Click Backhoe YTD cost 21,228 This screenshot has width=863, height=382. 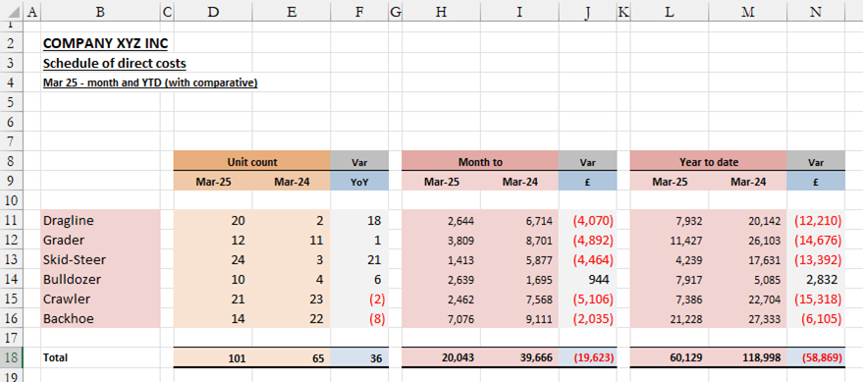(x=670, y=319)
